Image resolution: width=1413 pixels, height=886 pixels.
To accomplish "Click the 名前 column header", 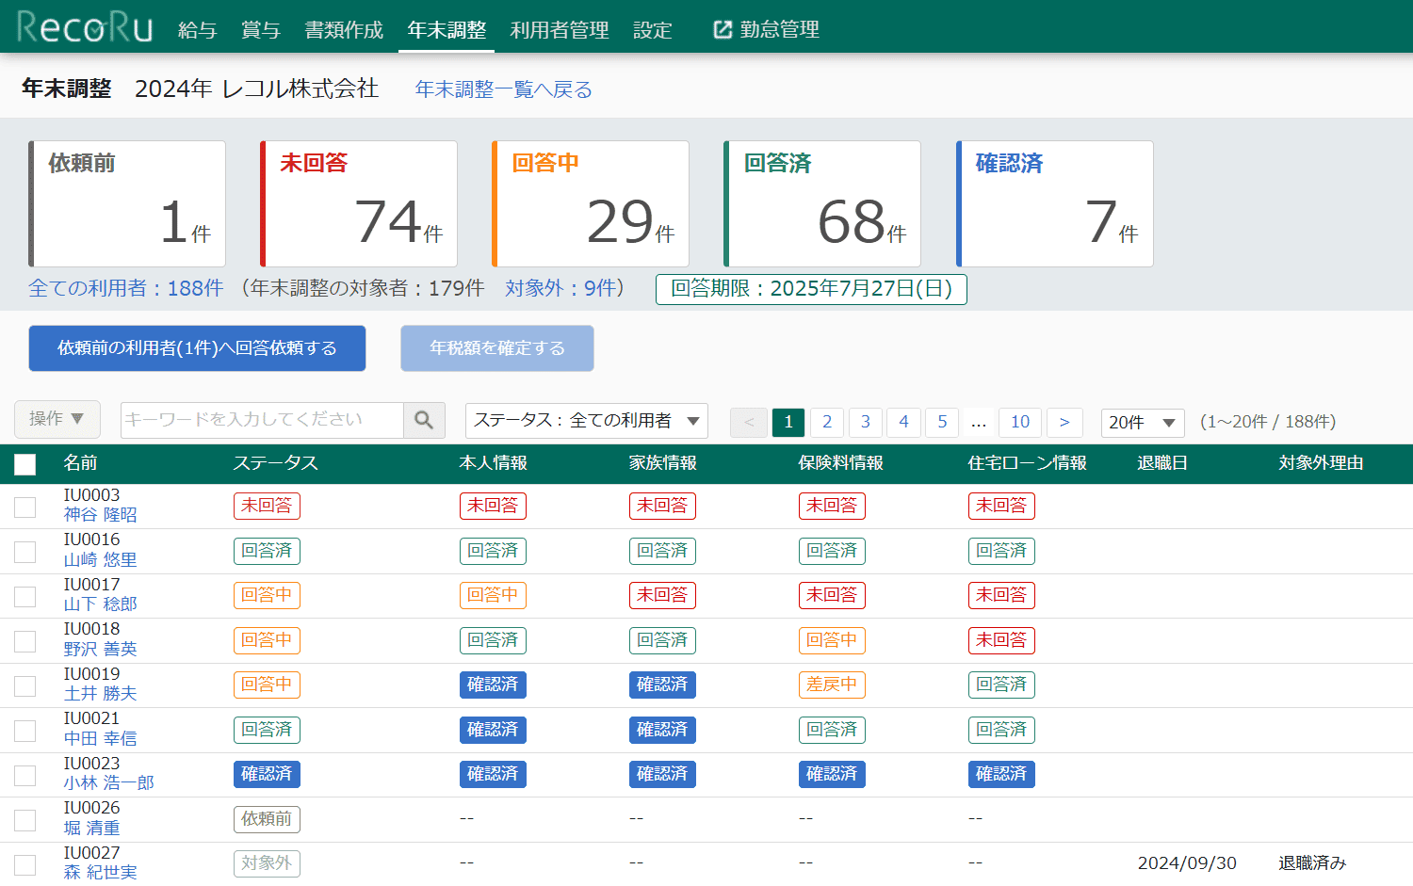I will pos(80,463).
